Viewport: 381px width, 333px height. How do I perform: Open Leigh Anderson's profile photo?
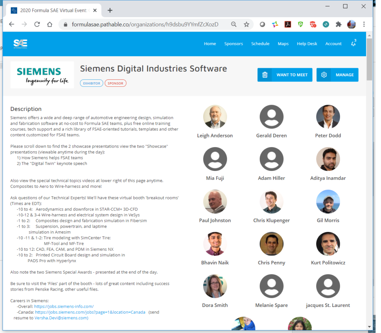point(215,117)
